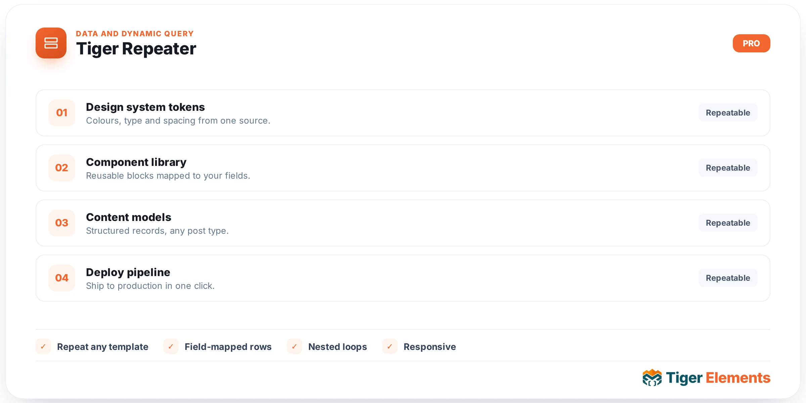Select the 01 number badge

62,113
